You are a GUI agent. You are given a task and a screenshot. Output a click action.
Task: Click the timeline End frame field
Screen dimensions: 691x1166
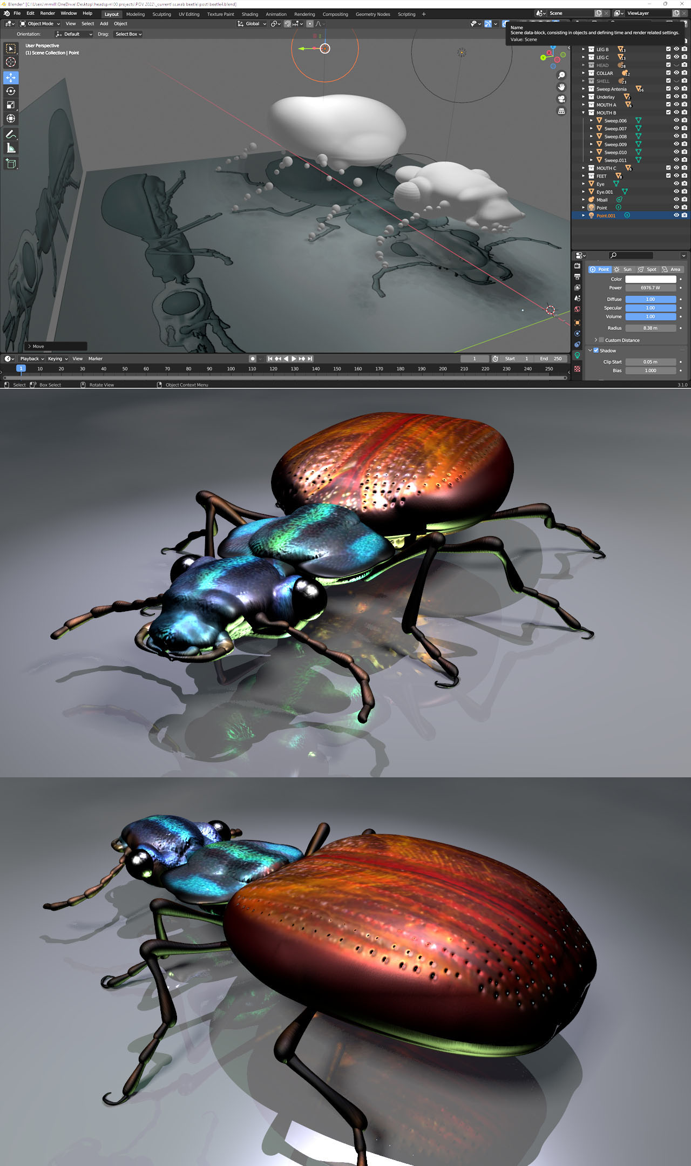pos(551,358)
